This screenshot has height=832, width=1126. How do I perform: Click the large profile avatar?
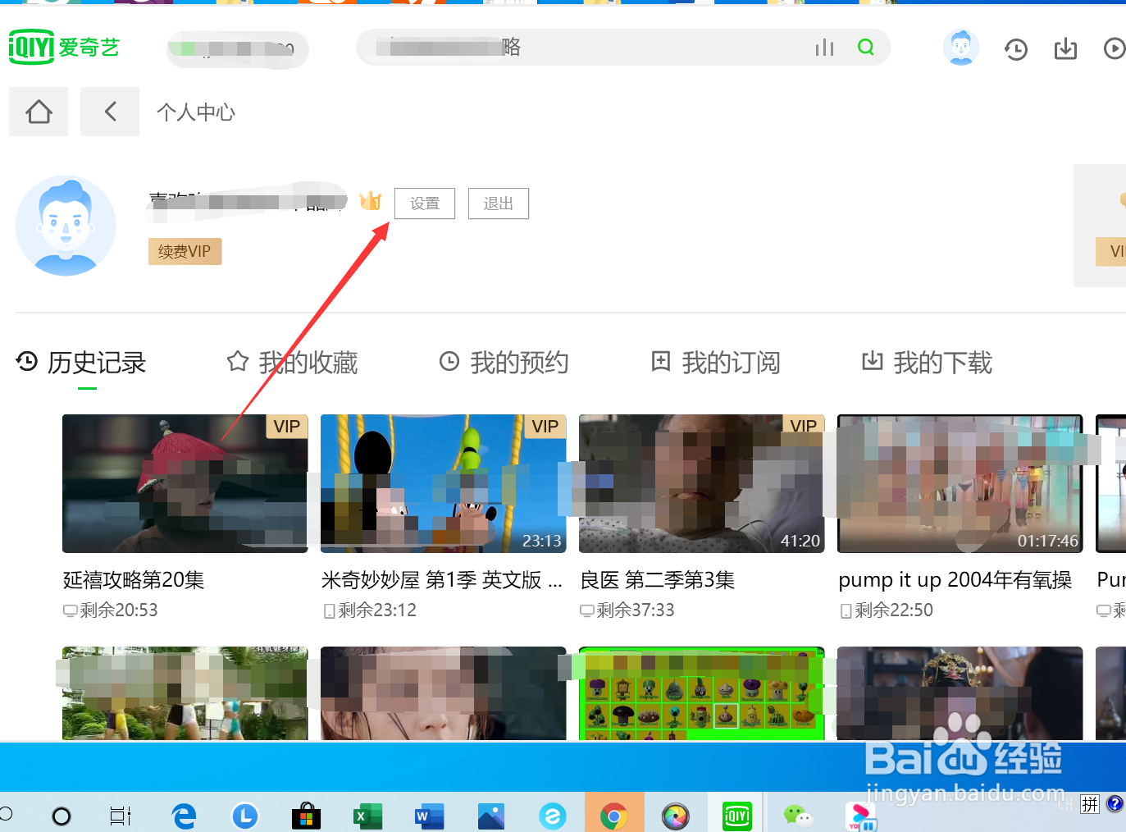(x=66, y=226)
